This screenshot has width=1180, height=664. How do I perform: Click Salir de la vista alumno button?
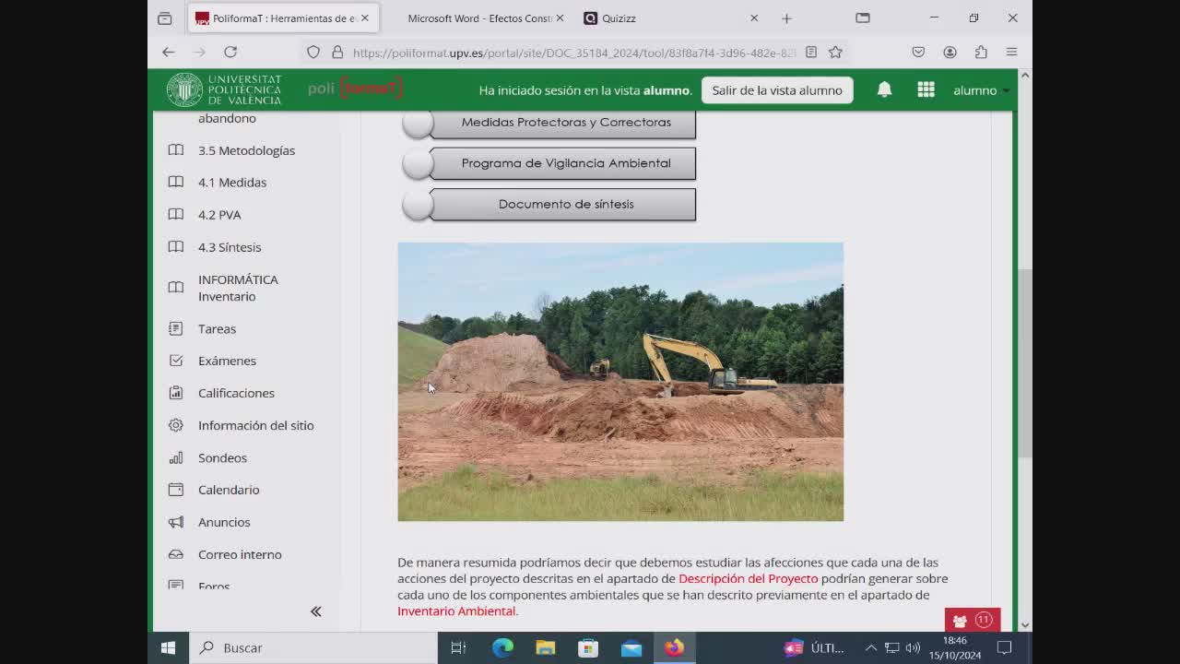click(776, 90)
